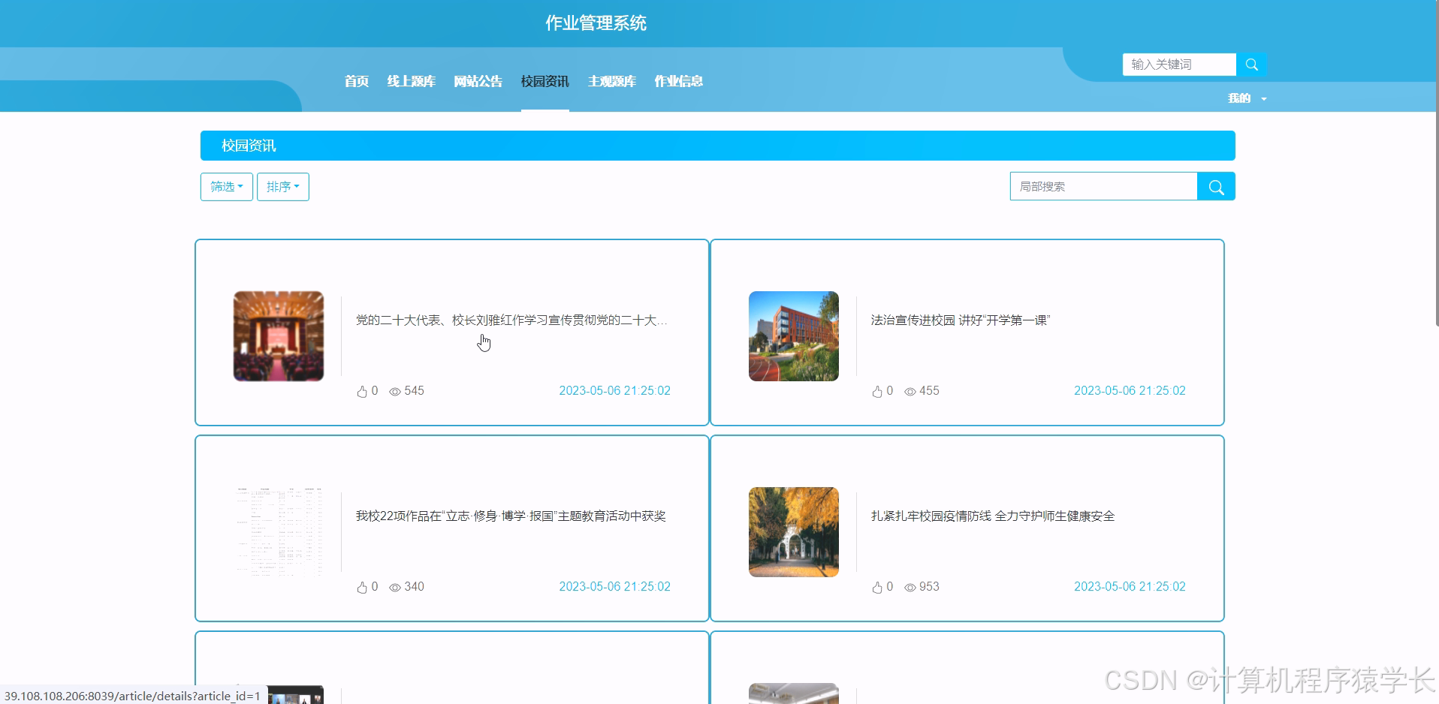
Task: Click the eye views icon showing 953
Action: coord(910,588)
